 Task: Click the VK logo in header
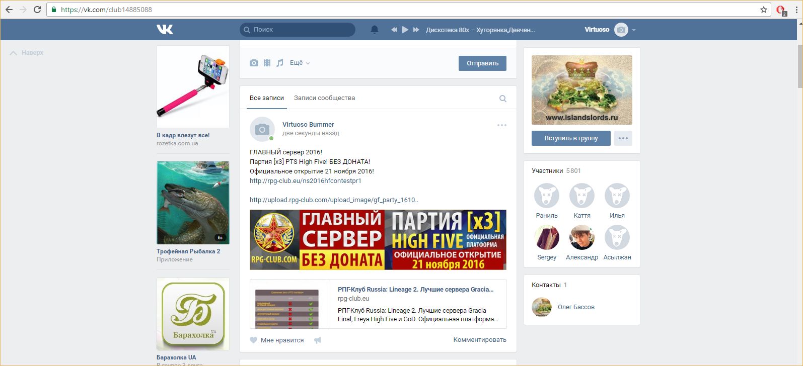(165, 30)
